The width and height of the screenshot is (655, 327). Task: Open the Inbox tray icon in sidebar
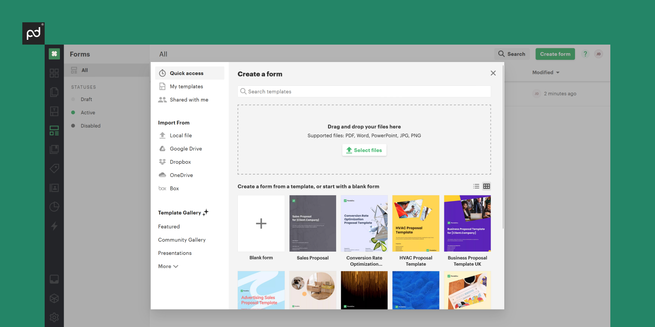(x=54, y=279)
